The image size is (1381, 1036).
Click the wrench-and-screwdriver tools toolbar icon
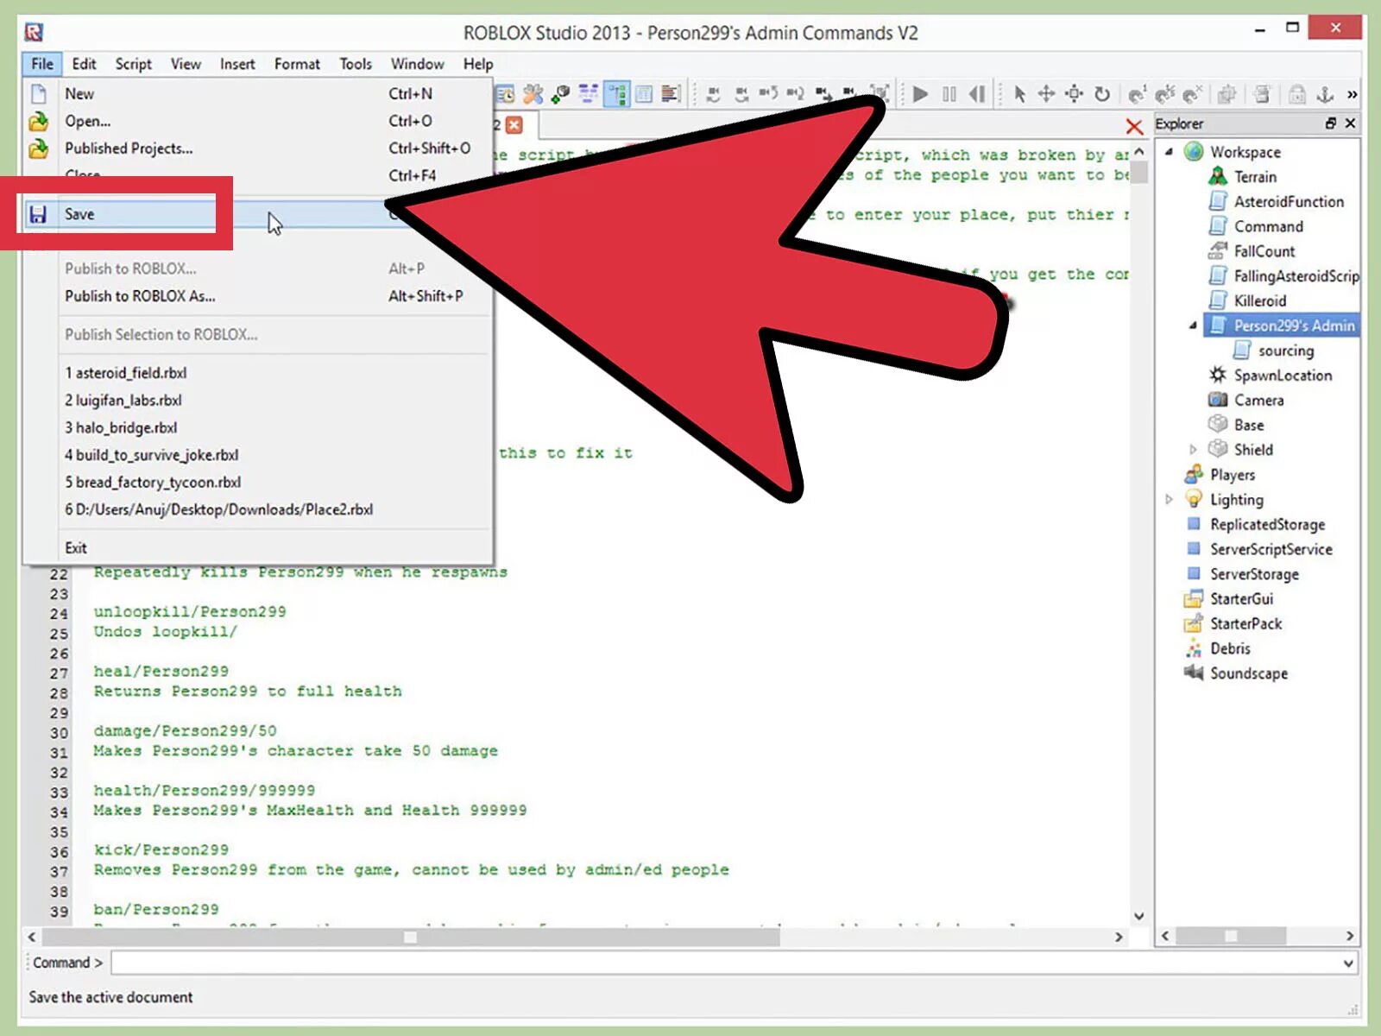tap(533, 93)
